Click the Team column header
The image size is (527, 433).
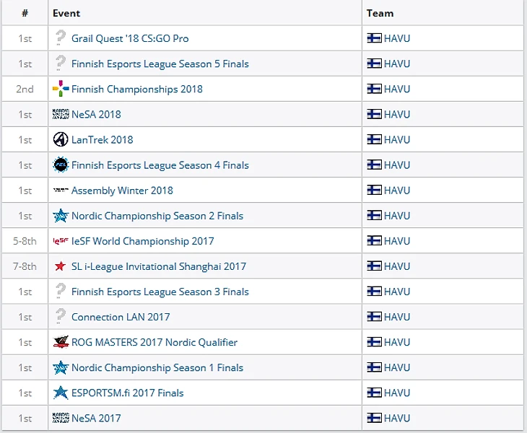click(380, 13)
